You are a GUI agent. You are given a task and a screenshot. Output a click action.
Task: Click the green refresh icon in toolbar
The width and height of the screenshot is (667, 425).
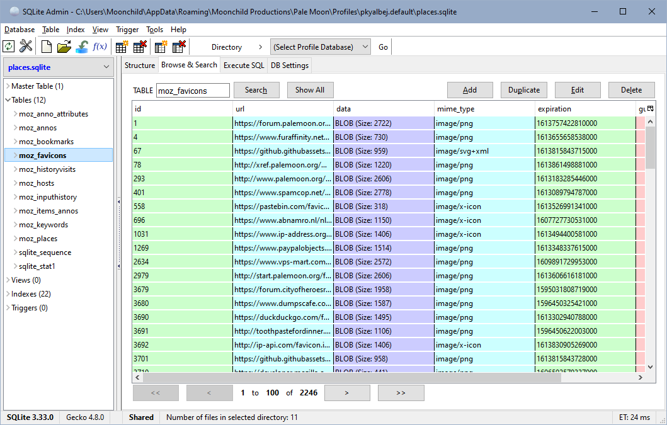click(9, 47)
